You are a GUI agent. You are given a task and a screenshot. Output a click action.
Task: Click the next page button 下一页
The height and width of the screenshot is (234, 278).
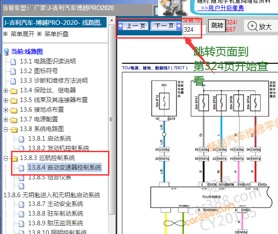click(166, 26)
